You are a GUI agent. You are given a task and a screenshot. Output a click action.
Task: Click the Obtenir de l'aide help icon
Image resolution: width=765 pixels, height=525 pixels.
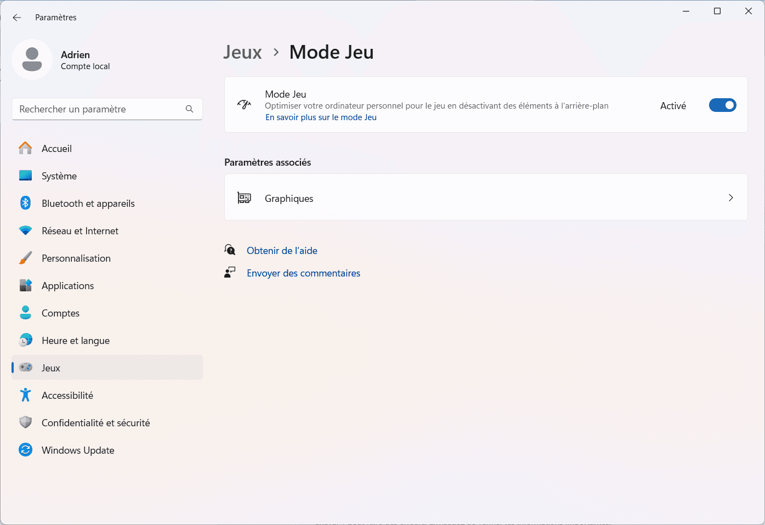(230, 250)
